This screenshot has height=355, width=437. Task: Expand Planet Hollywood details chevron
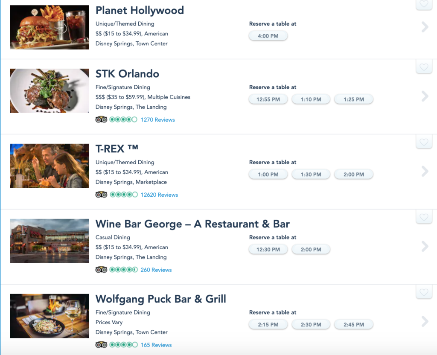pyautogui.click(x=425, y=27)
